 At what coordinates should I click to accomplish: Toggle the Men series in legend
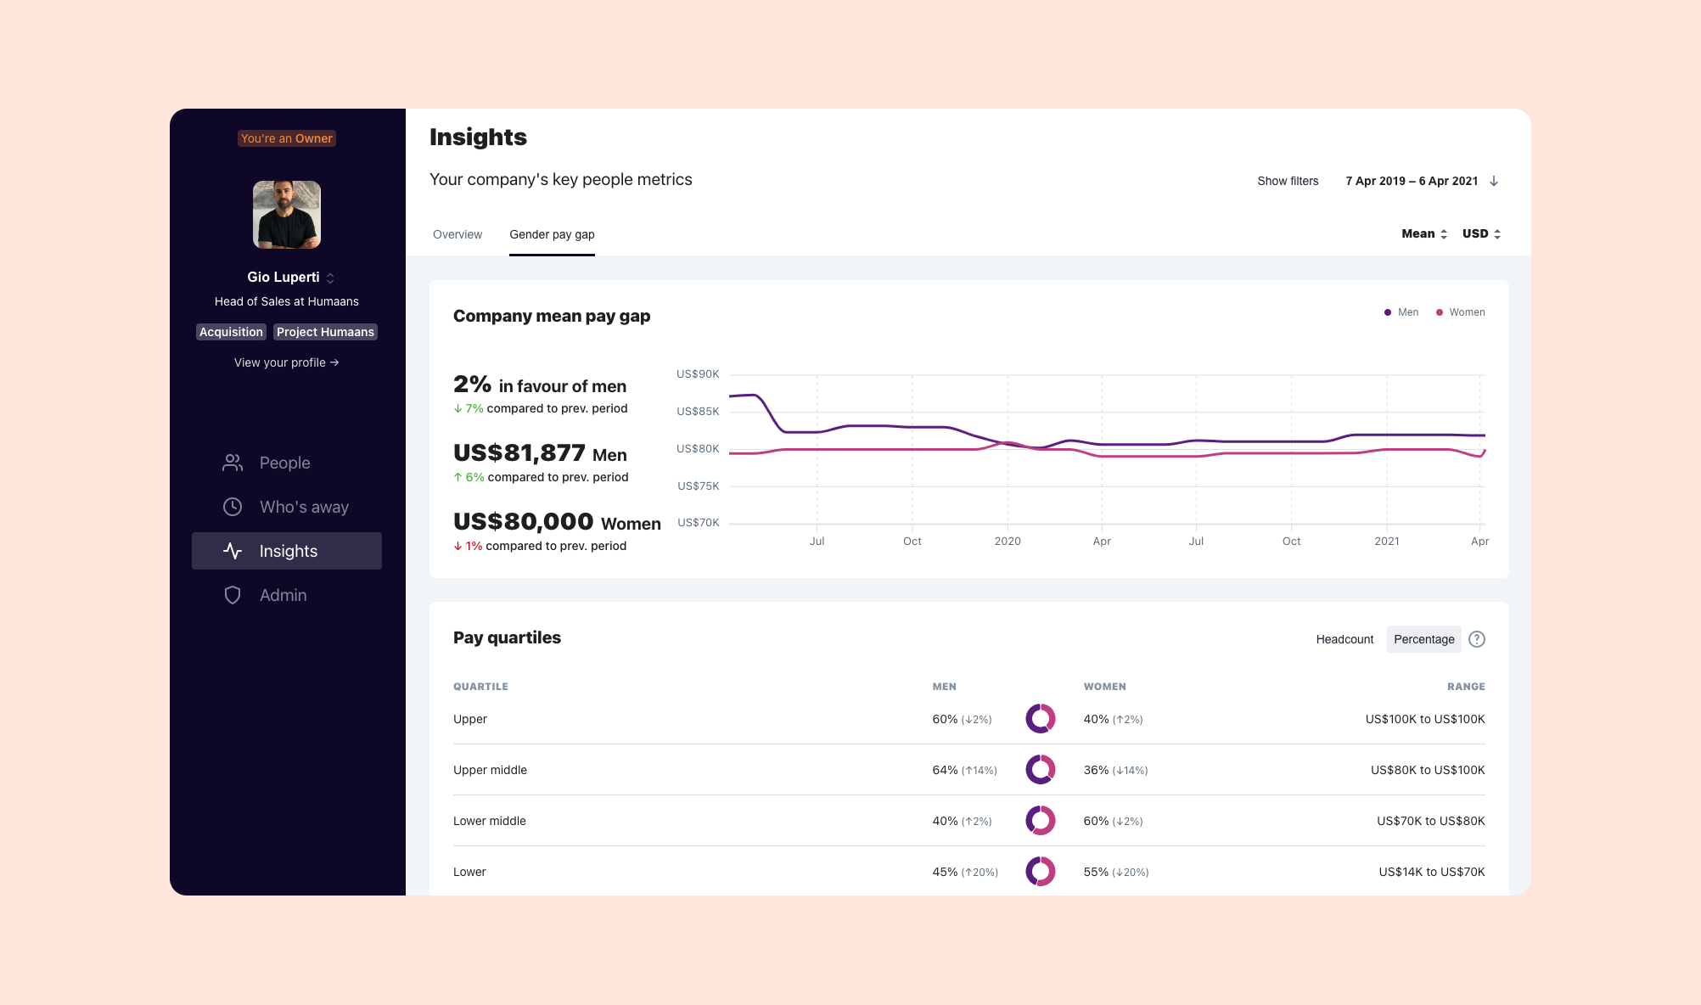tap(1401, 312)
